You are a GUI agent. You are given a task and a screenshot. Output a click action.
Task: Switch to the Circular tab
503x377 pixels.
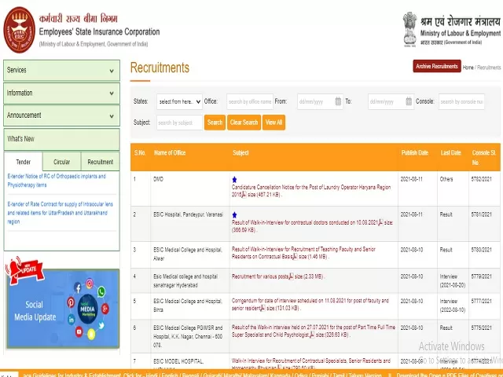[x=61, y=162]
